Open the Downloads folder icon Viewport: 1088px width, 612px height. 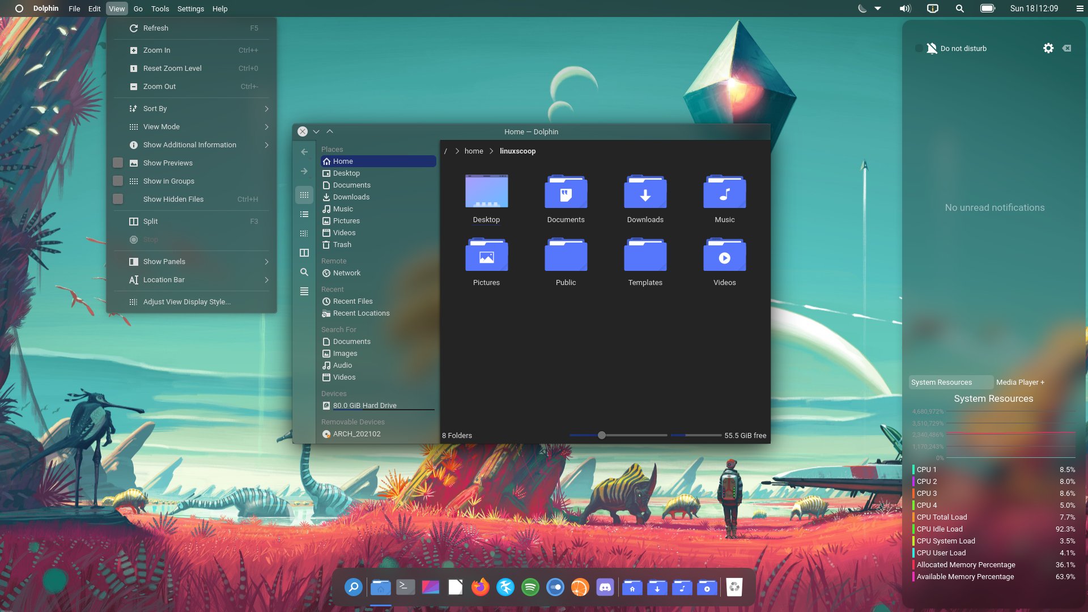pos(645,192)
